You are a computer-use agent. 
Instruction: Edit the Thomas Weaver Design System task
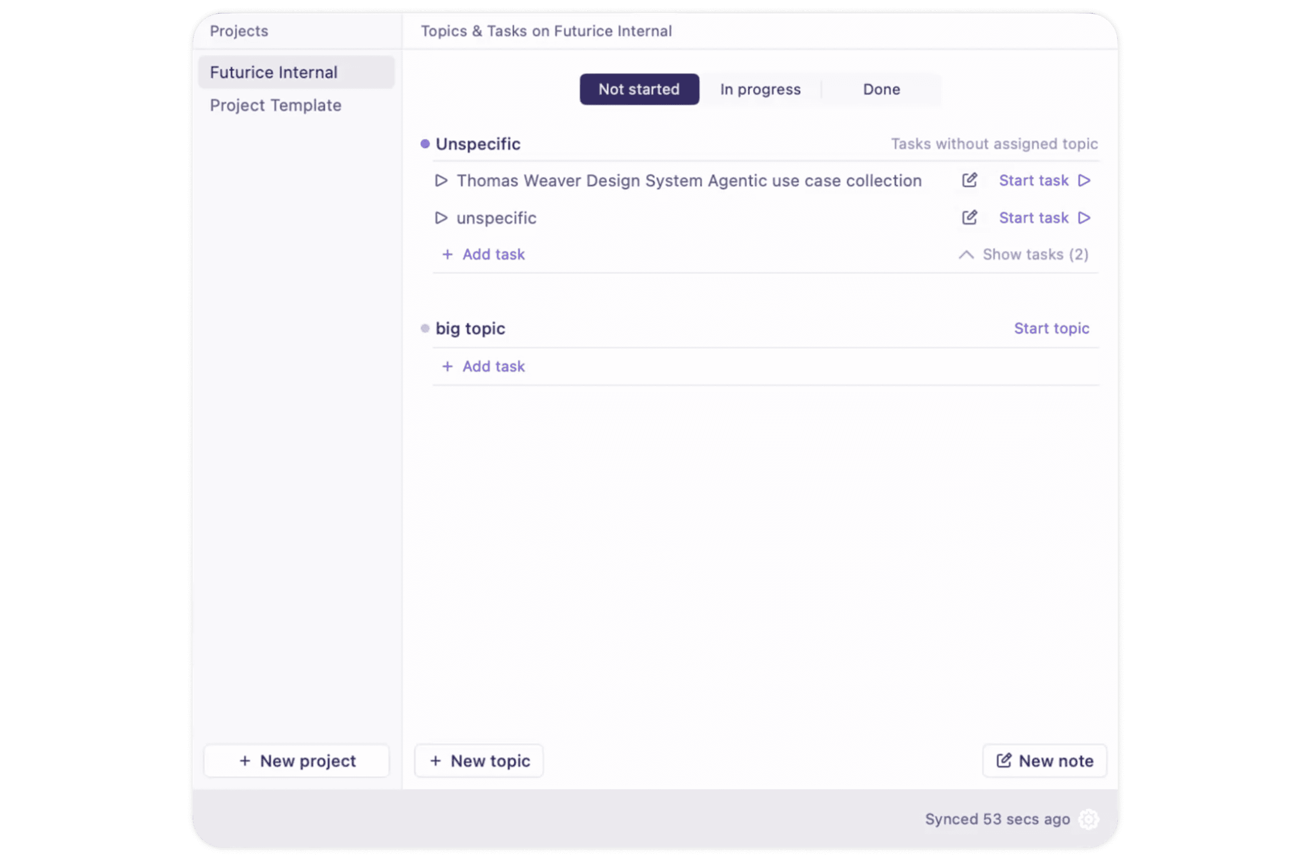tap(969, 180)
